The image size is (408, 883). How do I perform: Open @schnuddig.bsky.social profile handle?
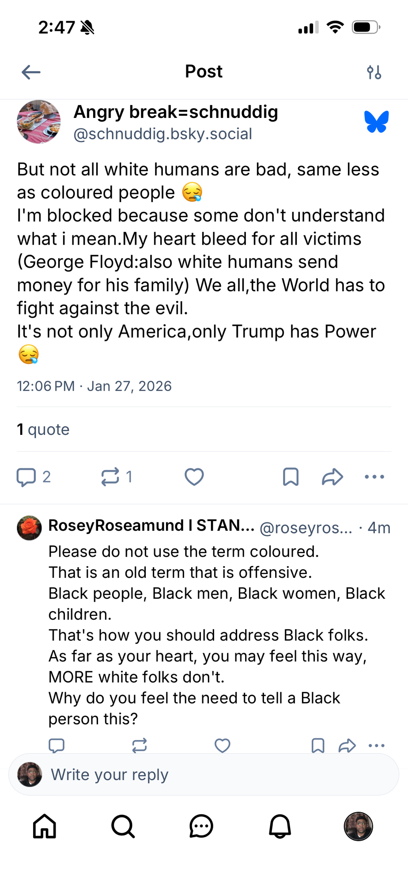click(x=162, y=134)
